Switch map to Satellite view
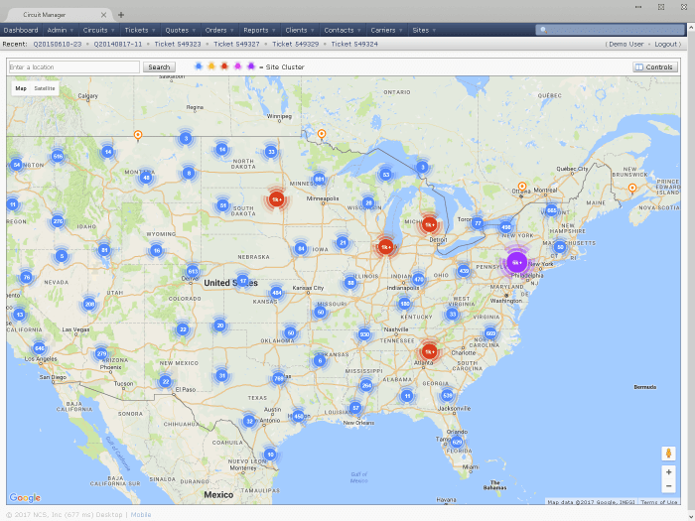The width and height of the screenshot is (695, 521). coord(45,88)
